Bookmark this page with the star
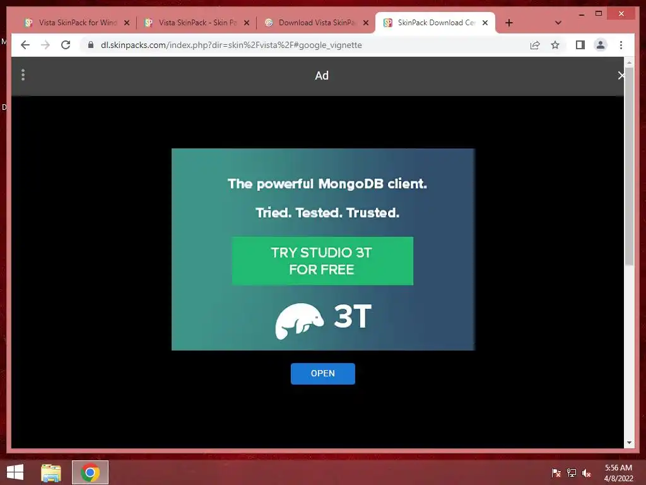This screenshot has height=485, width=646. 555,45
